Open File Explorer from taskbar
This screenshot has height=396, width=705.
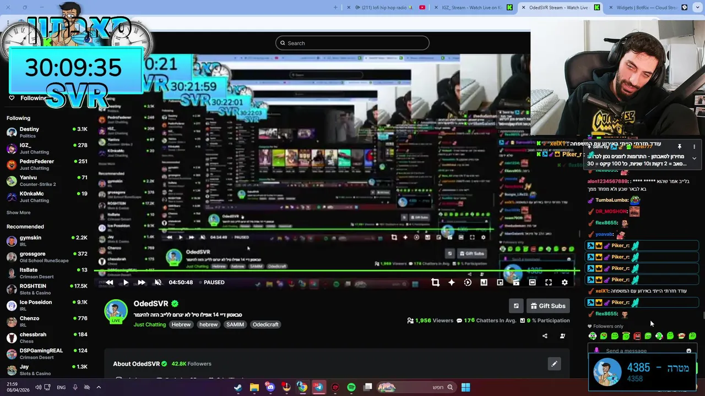tap(254, 387)
